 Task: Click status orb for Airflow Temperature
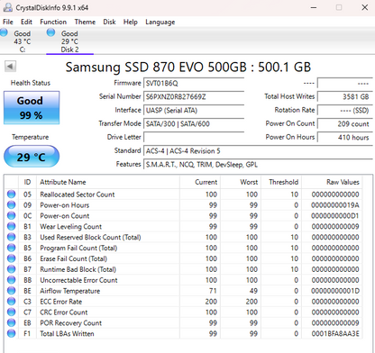[x=12, y=291]
